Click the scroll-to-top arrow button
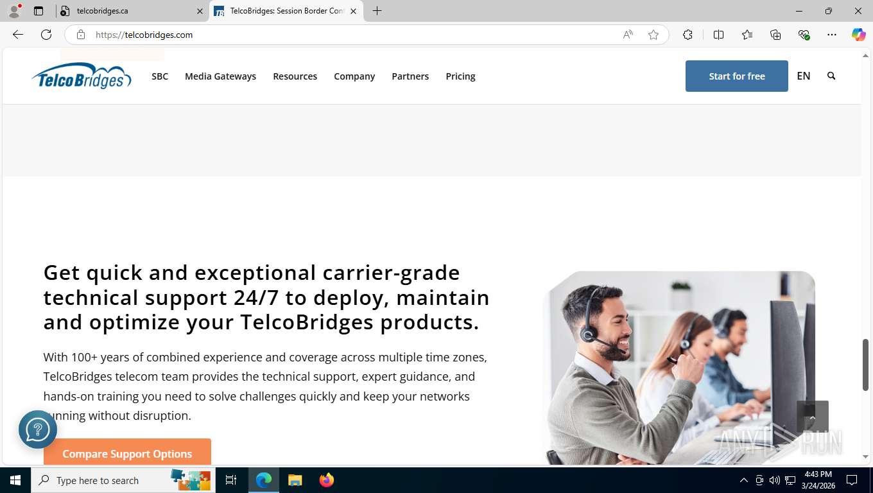The image size is (873, 493). pyautogui.click(x=813, y=417)
